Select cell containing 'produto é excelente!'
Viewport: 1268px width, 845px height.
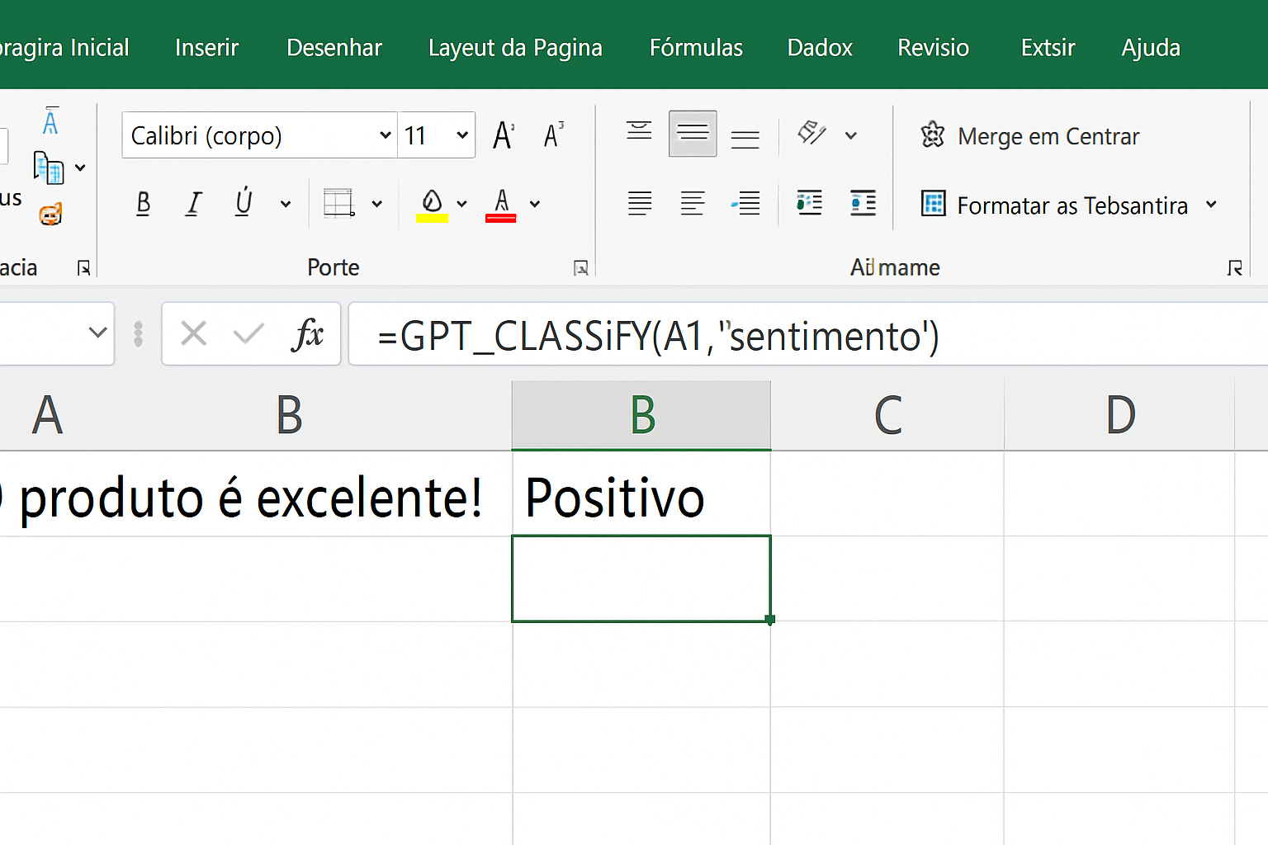[x=256, y=493]
